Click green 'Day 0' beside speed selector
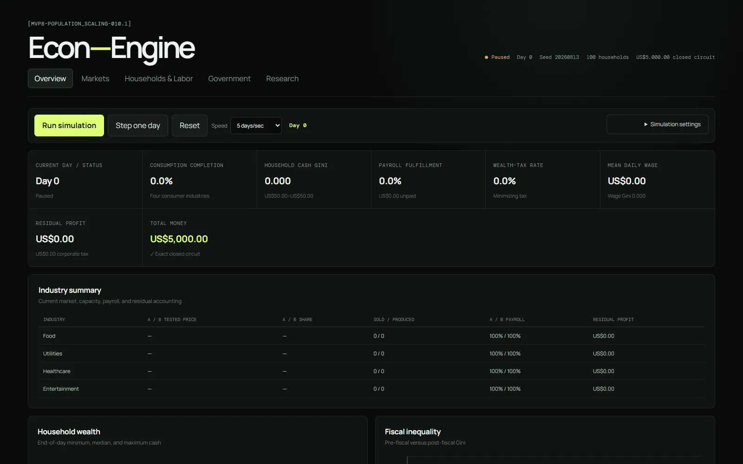Viewport: 743px width, 464px height. (x=298, y=125)
